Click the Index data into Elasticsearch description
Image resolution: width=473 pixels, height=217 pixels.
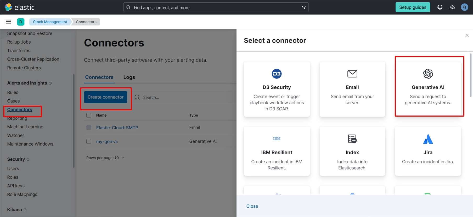click(352, 165)
